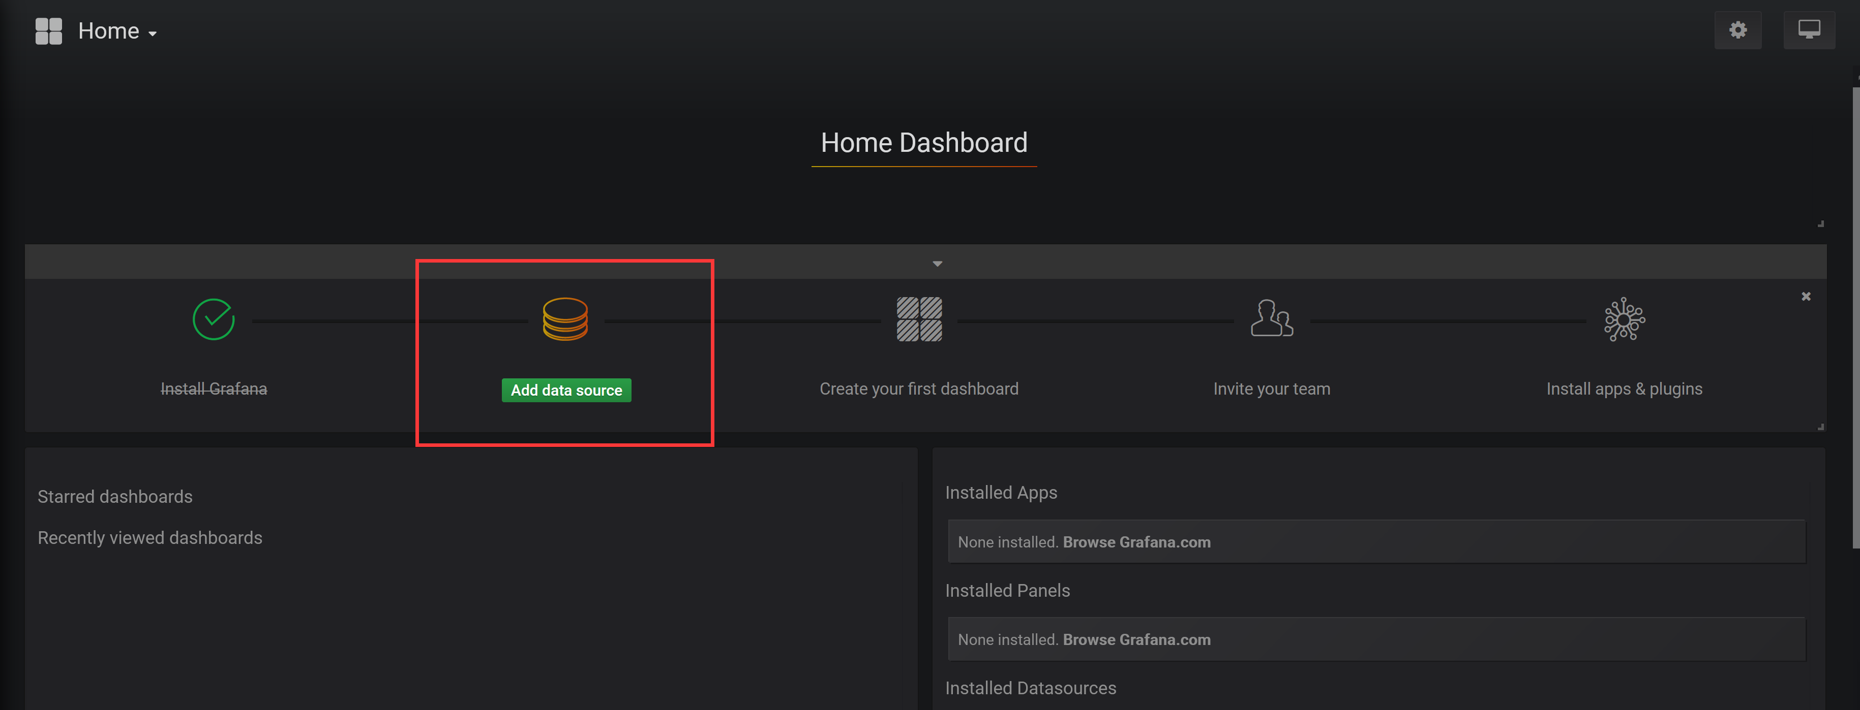
Task: Click the dashboard grid squares icon
Action: tap(918, 319)
